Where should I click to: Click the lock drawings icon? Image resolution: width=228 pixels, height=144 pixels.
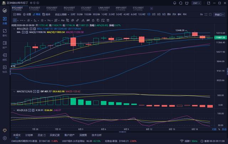[93, 20]
